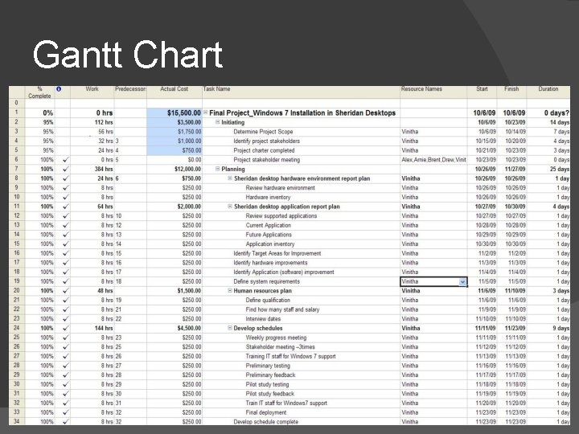Select the Weekly progress meeting task

coord(276,338)
